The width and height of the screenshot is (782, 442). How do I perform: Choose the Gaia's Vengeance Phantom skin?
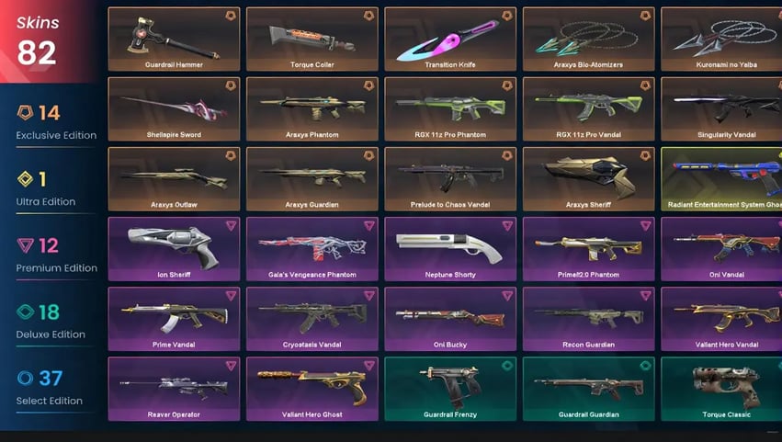coord(312,249)
